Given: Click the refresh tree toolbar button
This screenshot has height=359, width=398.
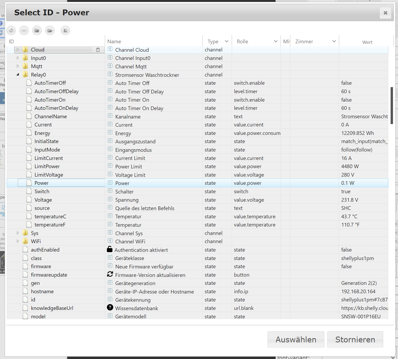Looking at the screenshot, I should [x=11, y=31].
